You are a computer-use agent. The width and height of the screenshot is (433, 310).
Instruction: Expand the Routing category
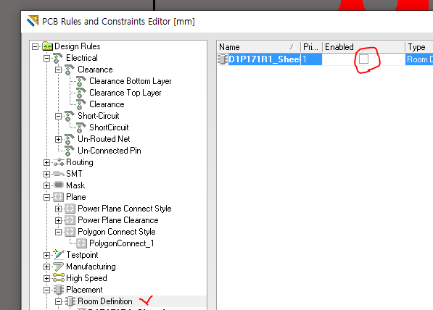[x=46, y=162]
